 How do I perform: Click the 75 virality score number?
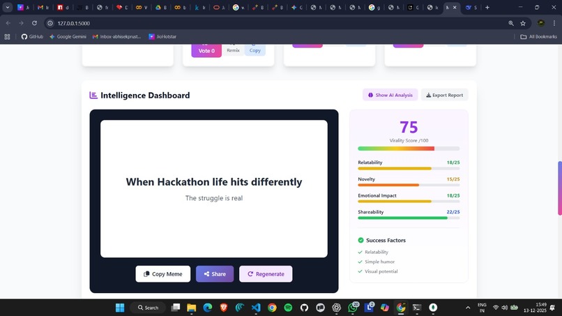click(x=409, y=127)
